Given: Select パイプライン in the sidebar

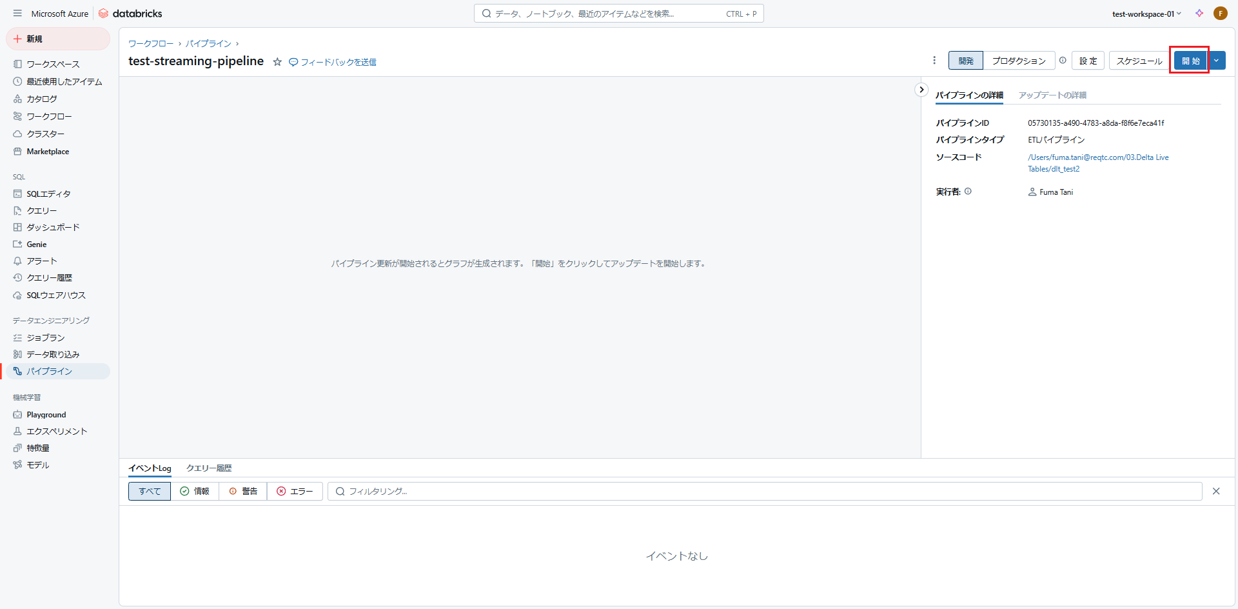Looking at the screenshot, I should [58, 371].
